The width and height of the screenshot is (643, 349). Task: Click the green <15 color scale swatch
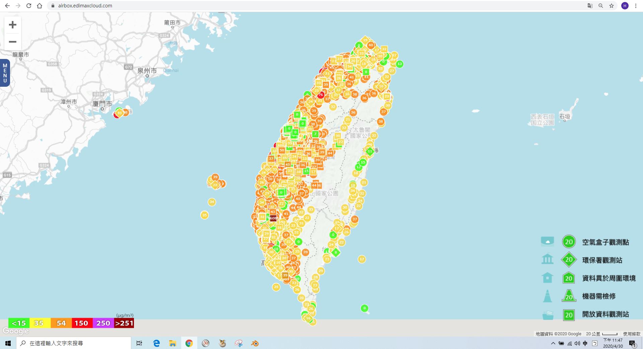19,323
